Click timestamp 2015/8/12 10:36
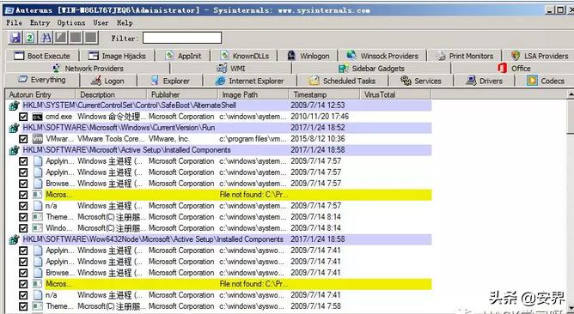This screenshot has width=574, height=314. pyautogui.click(x=318, y=139)
